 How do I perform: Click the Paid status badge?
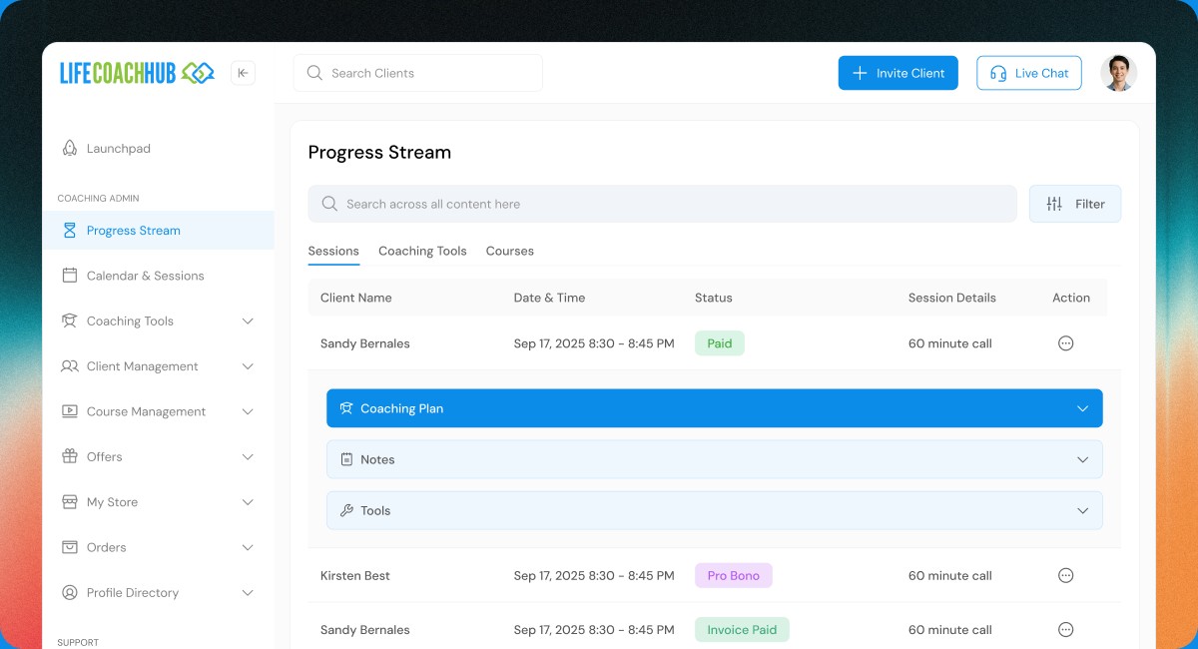tap(720, 343)
